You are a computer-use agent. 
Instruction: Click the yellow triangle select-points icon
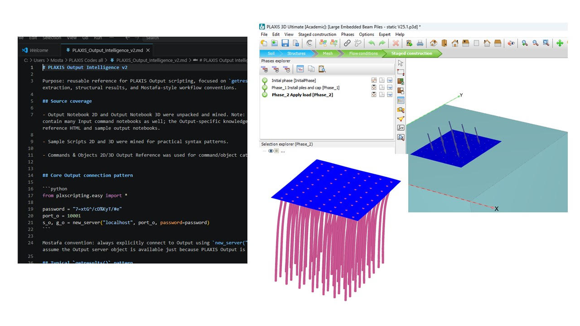pyautogui.click(x=401, y=119)
